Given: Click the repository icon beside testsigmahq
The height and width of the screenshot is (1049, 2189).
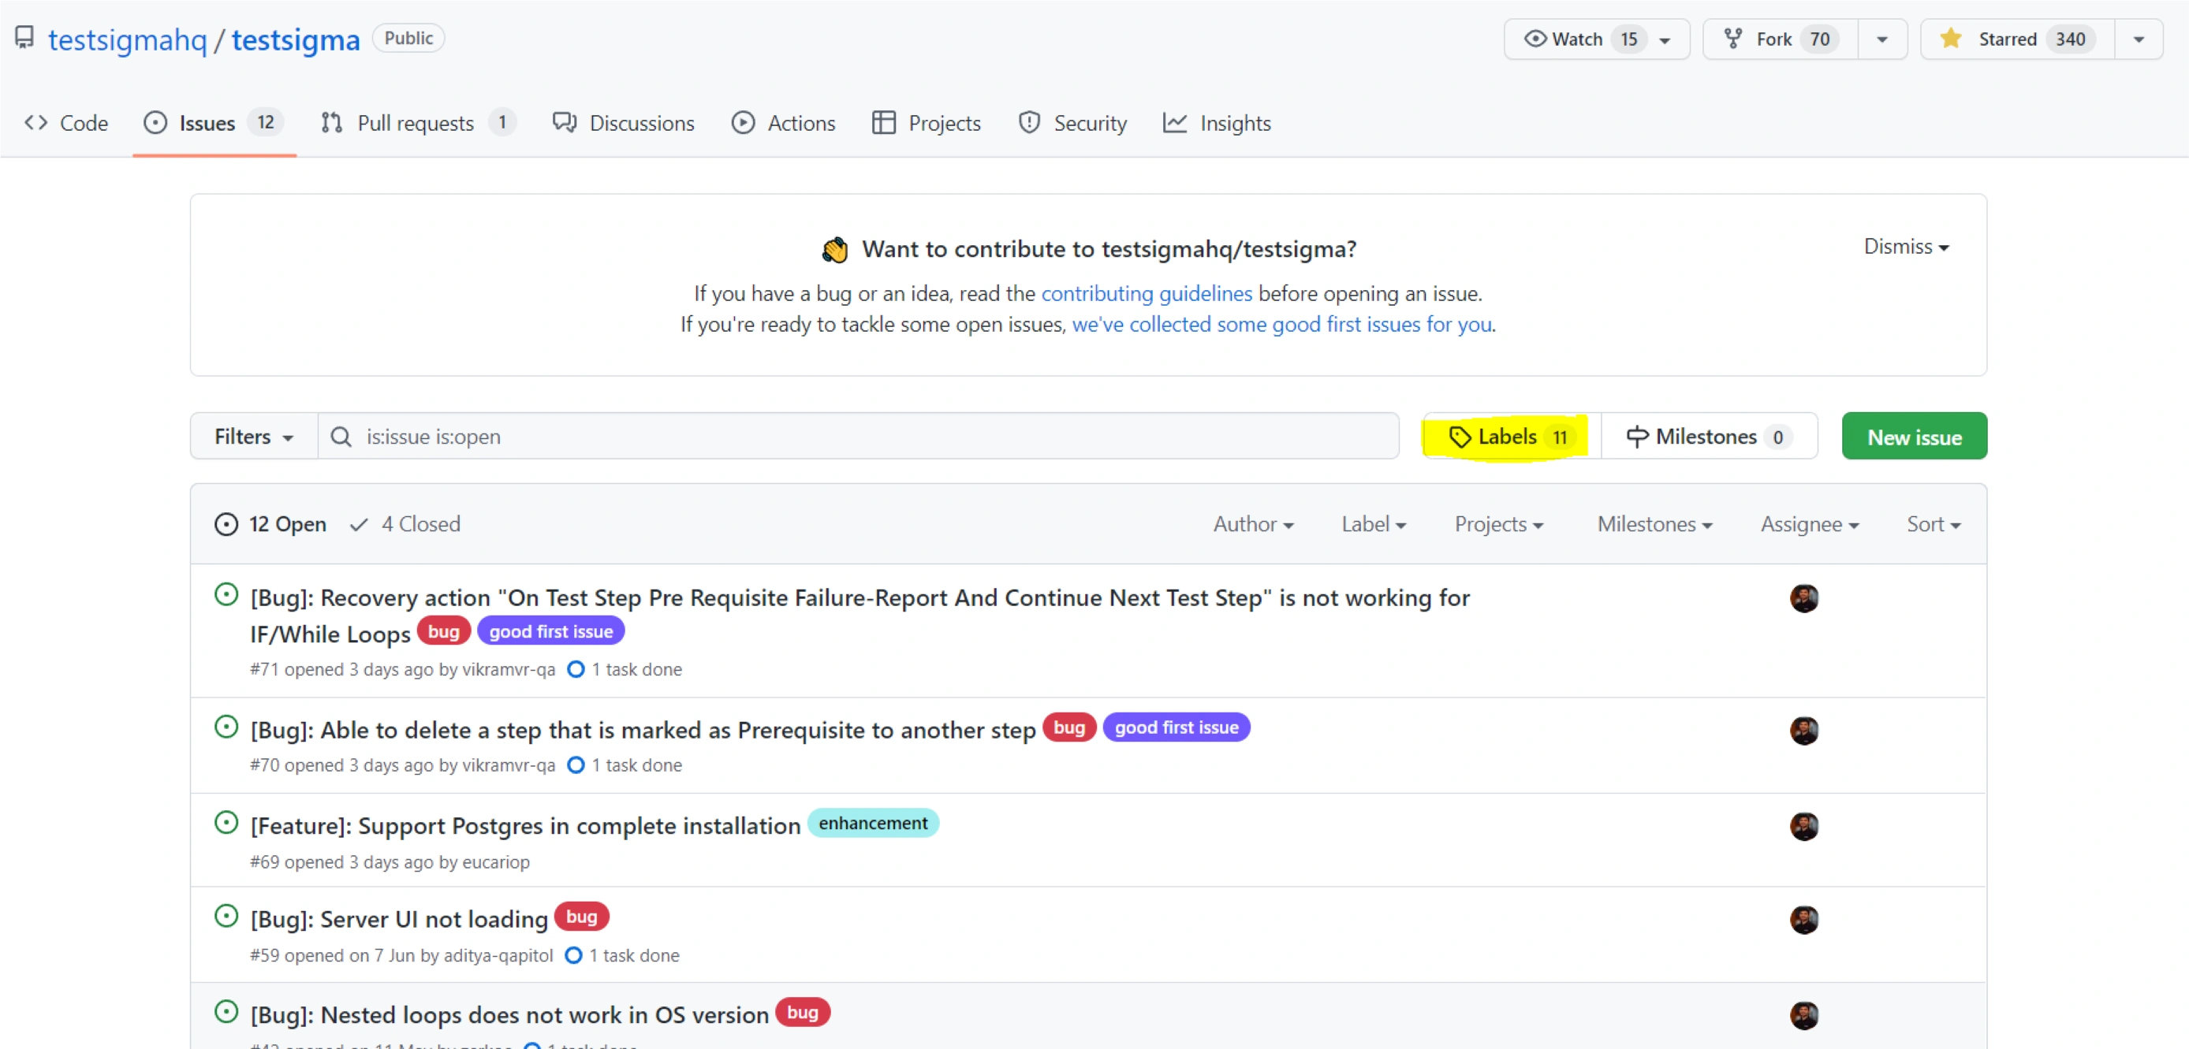Looking at the screenshot, I should [x=24, y=37].
